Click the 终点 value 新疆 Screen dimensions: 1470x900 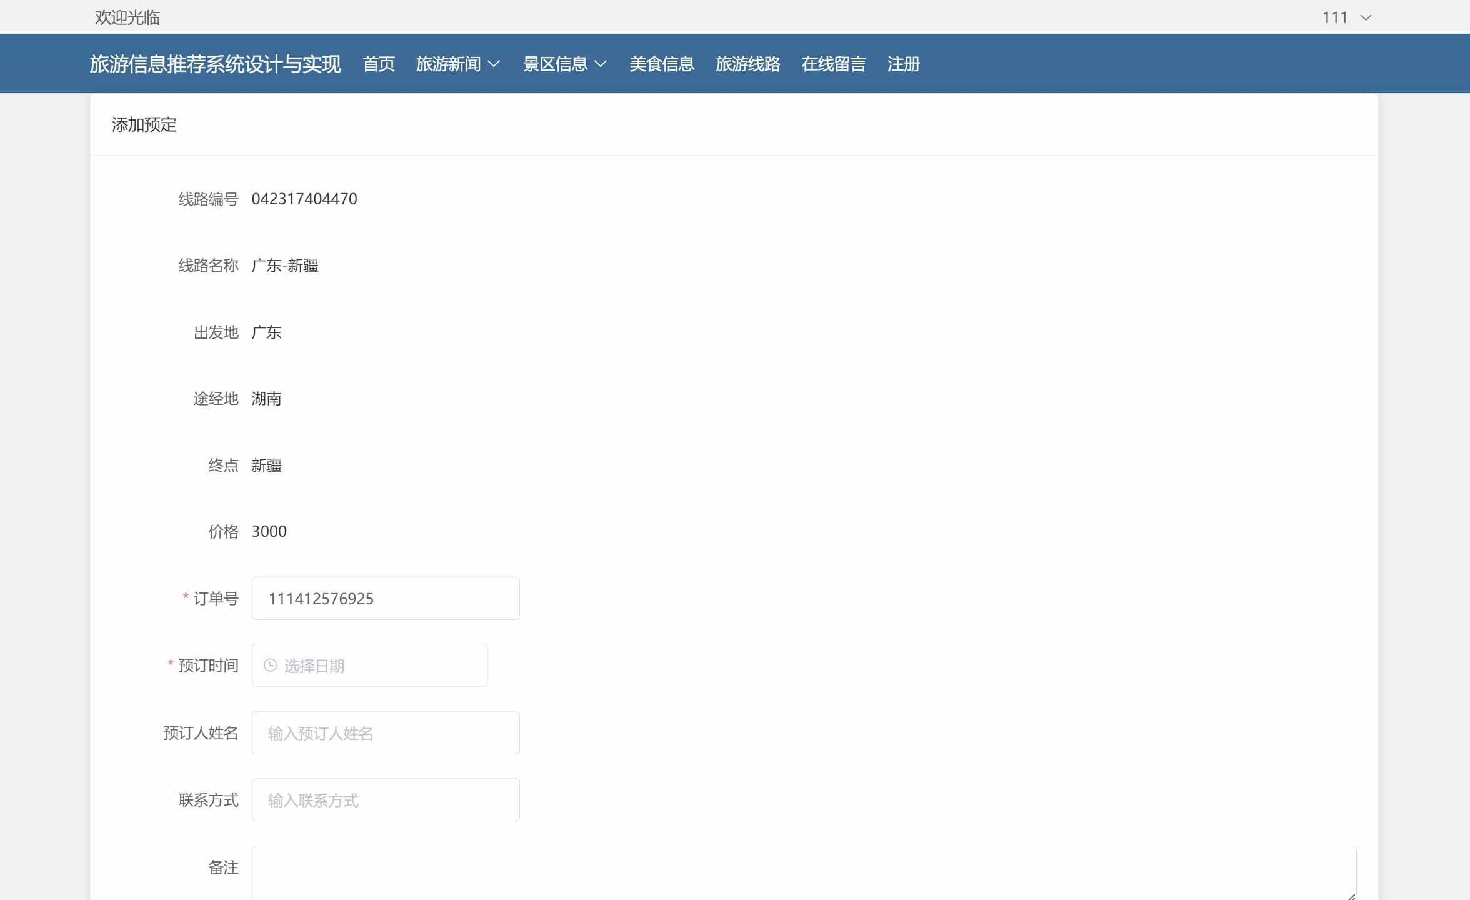[x=267, y=466]
